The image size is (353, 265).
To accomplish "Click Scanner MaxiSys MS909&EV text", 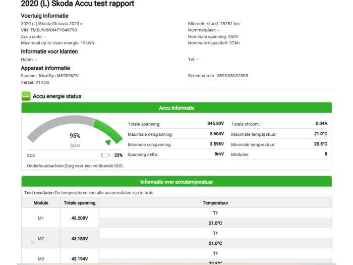I will coord(50,76).
